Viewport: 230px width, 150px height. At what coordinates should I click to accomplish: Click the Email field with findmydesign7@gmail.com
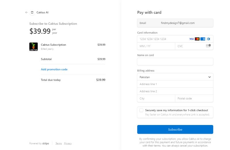(x=175, y=23)
